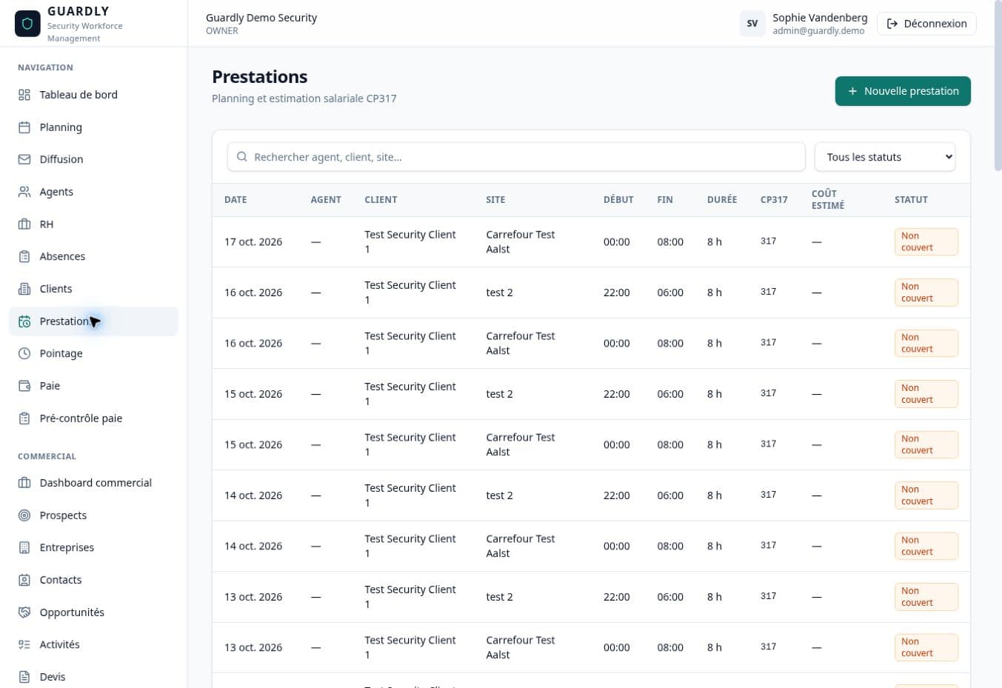Click the Pré-contrôle paie clipboard icon
1002x688 pixels.
click(24, 418)
